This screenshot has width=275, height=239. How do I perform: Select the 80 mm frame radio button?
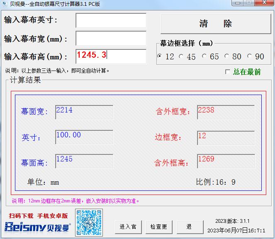pyautogui.click(x=226, y=56)
